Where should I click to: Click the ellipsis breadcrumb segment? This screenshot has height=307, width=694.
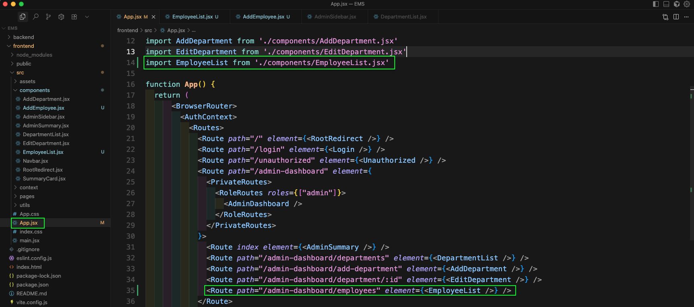tap(194, 31)
